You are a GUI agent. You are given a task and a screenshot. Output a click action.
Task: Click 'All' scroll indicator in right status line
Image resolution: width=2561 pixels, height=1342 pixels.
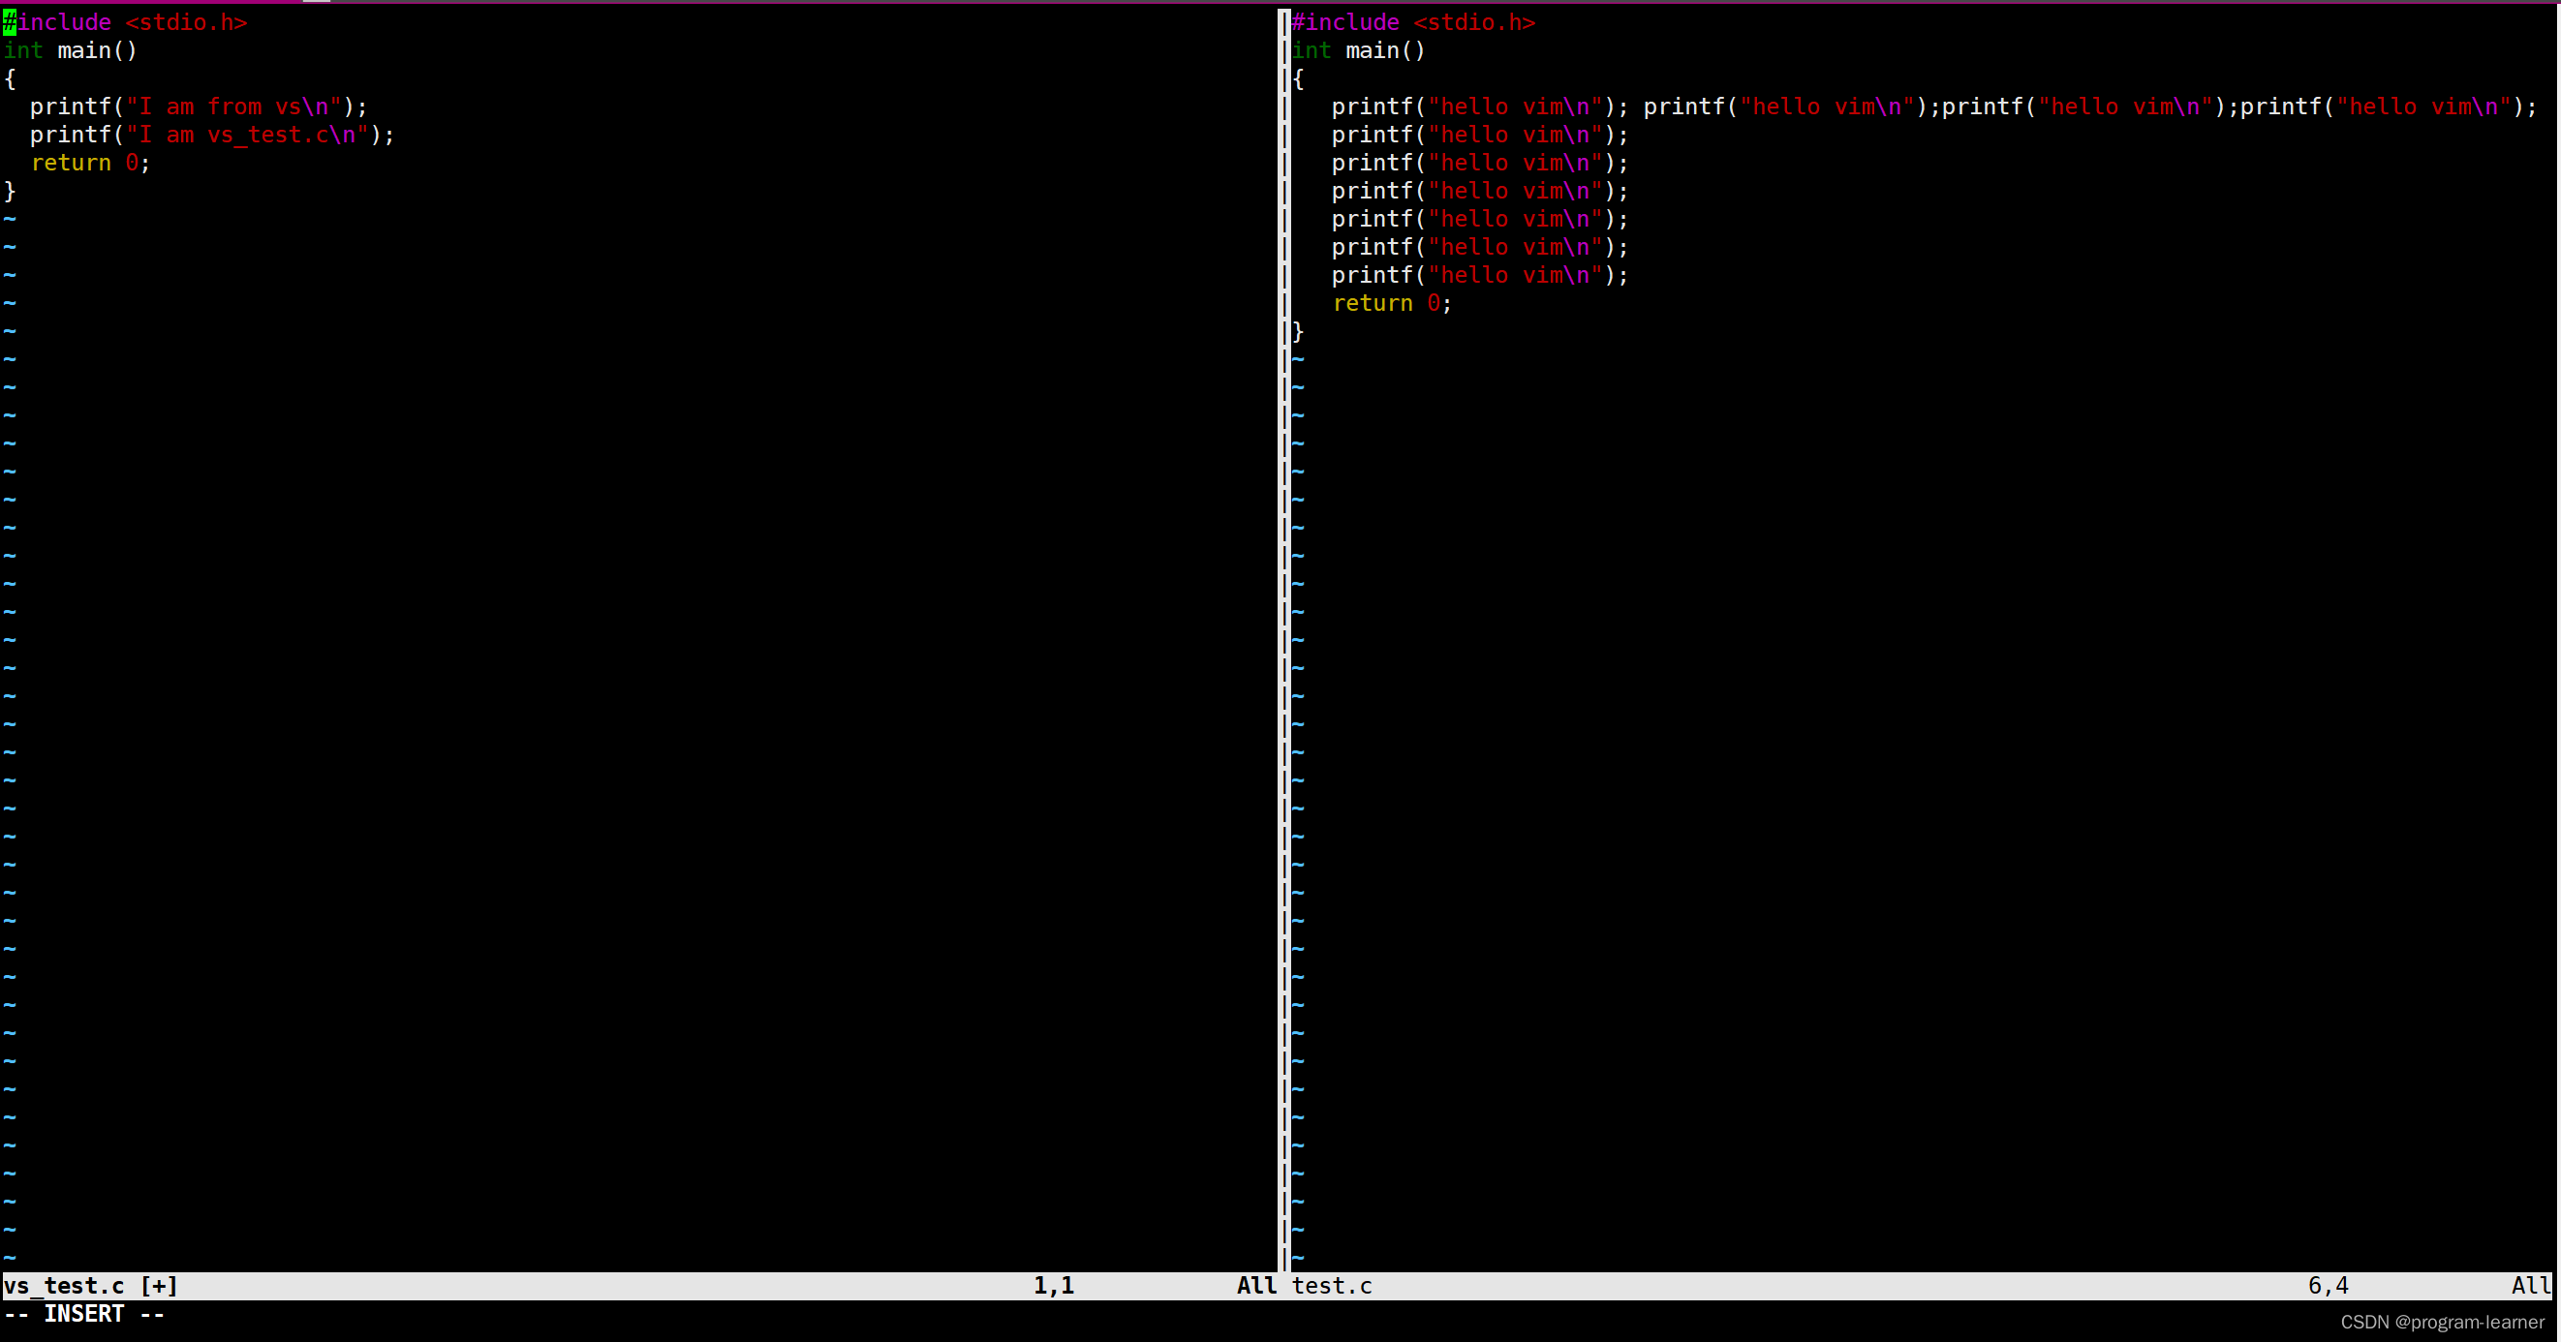(2531, 1285)
